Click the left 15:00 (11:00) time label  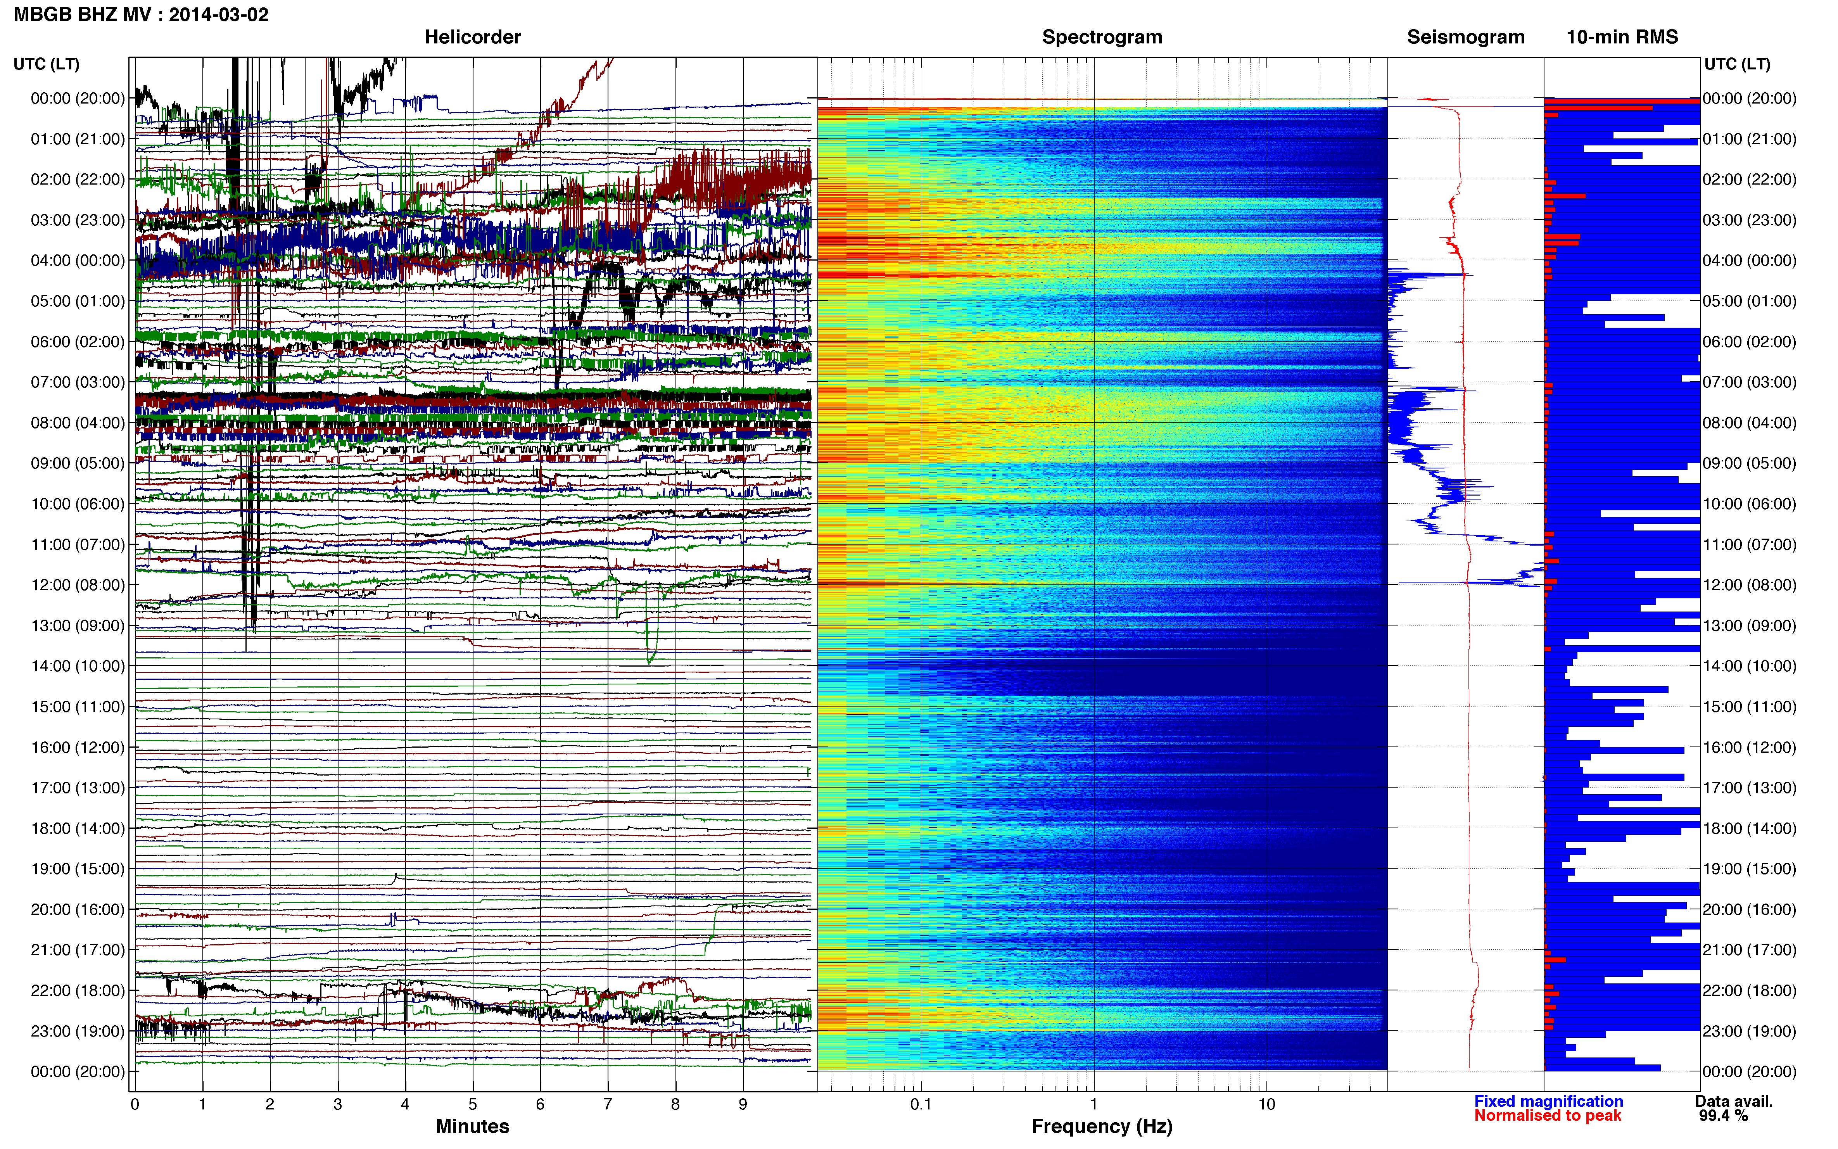[x=78, y=706]
